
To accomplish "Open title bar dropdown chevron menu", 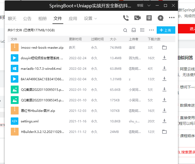I will coord(149,6).
